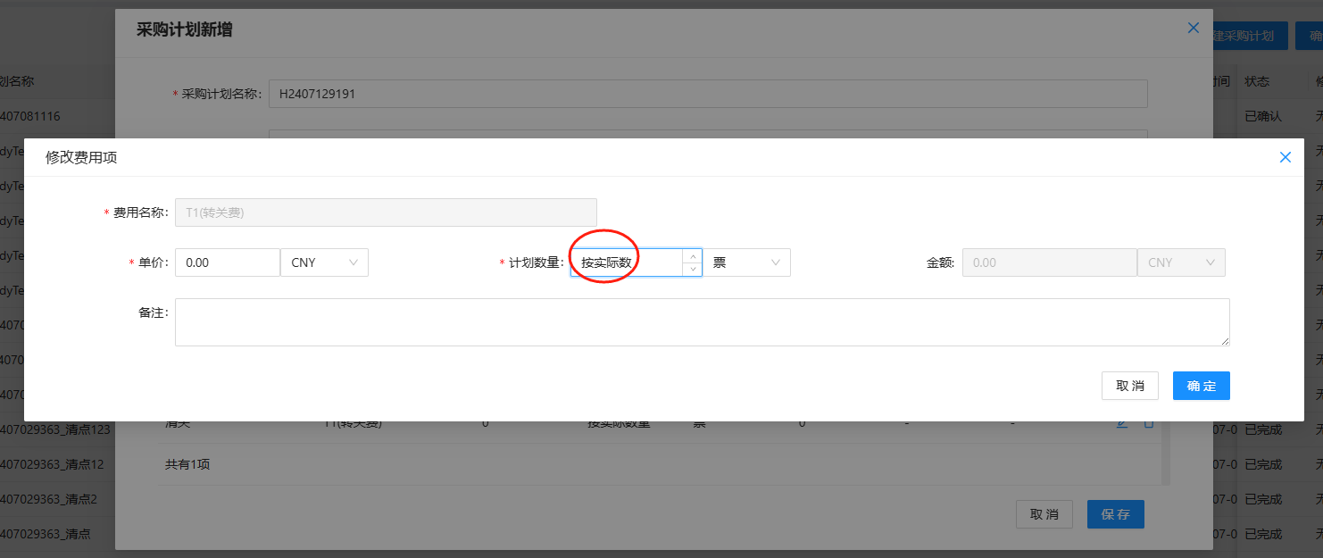This screenshot has height=558, width=1323.
Task: Click the pencil edit icon in the fee row
Action: tap(1122, 423)
